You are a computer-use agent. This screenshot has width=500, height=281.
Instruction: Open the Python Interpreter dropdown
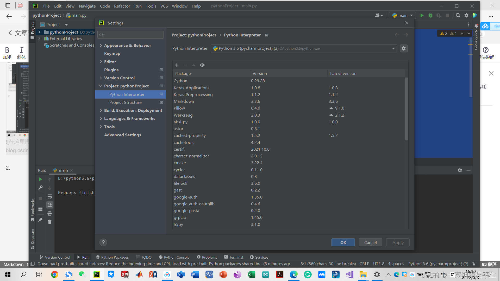(x=304, y=48)
